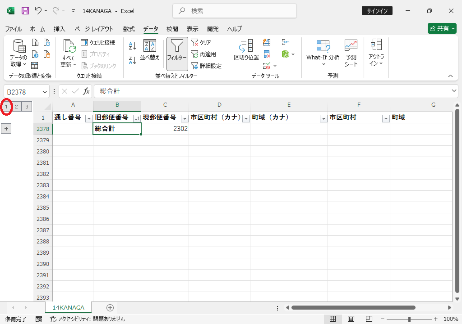This screenshot has width=462, height=324.
Task: Reapply the filter with 再適用
Action: tap(203, 54)
